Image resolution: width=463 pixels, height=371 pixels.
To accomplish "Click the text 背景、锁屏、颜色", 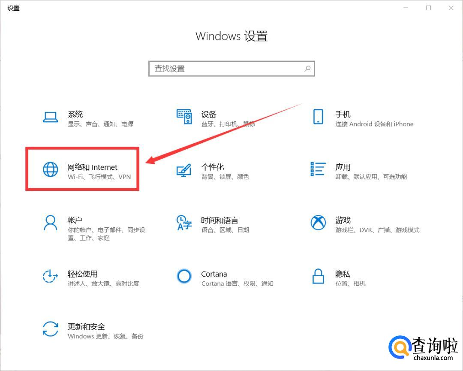I will coord(225,177).
